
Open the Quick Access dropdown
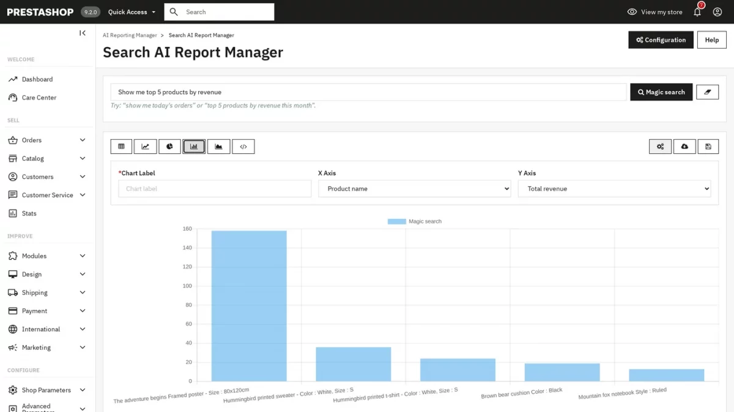[132, 12]
